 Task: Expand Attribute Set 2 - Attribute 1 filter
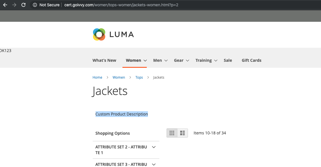pyautogui.click(x=126, y=150)
